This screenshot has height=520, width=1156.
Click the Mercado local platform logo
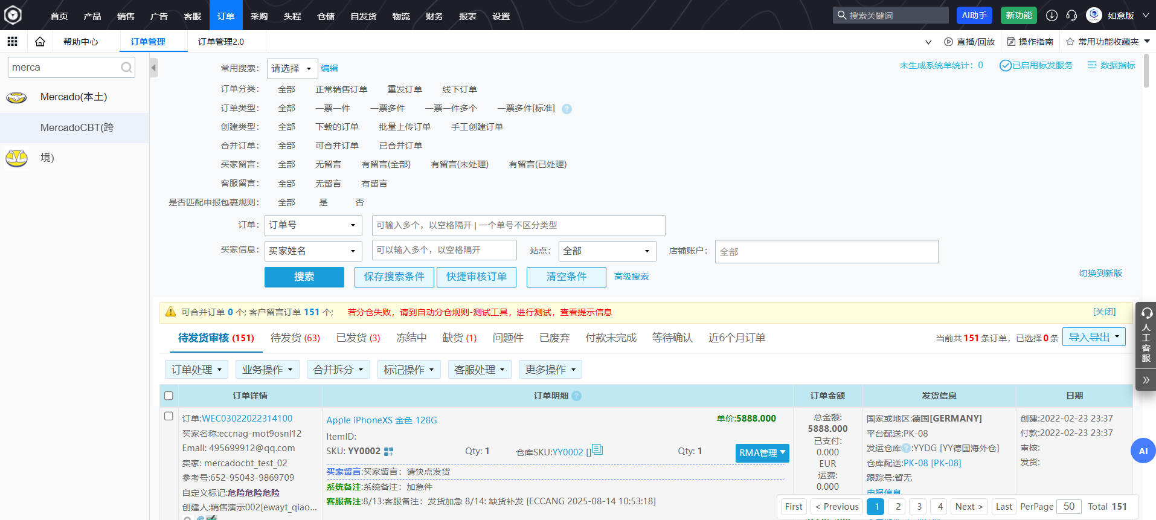[x=16, y=97]
